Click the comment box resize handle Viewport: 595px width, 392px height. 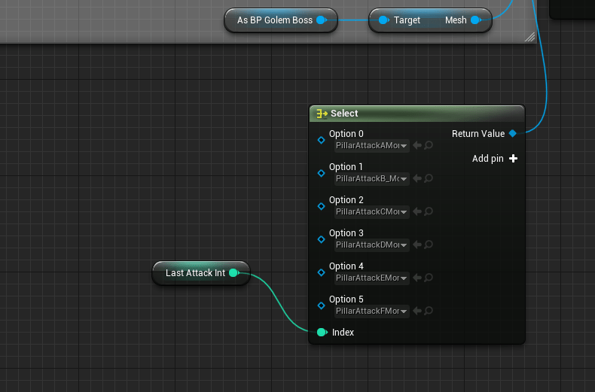530,37
